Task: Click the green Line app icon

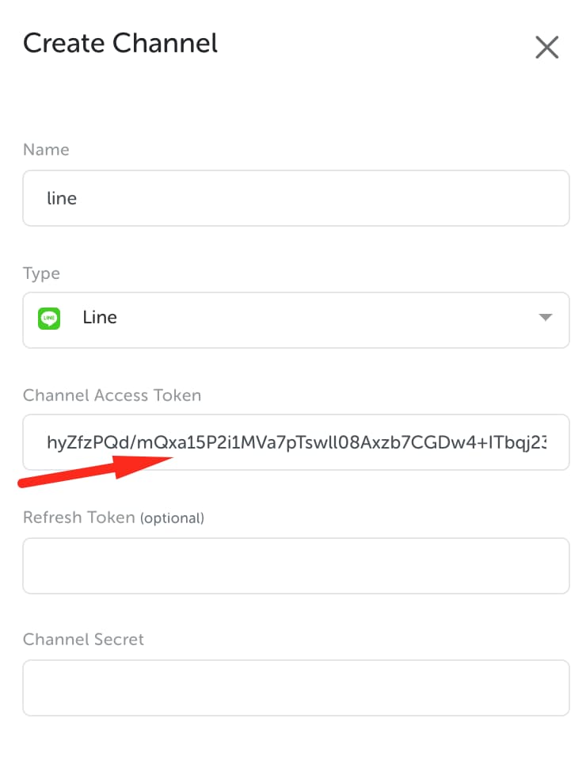Action: point(49,319)
